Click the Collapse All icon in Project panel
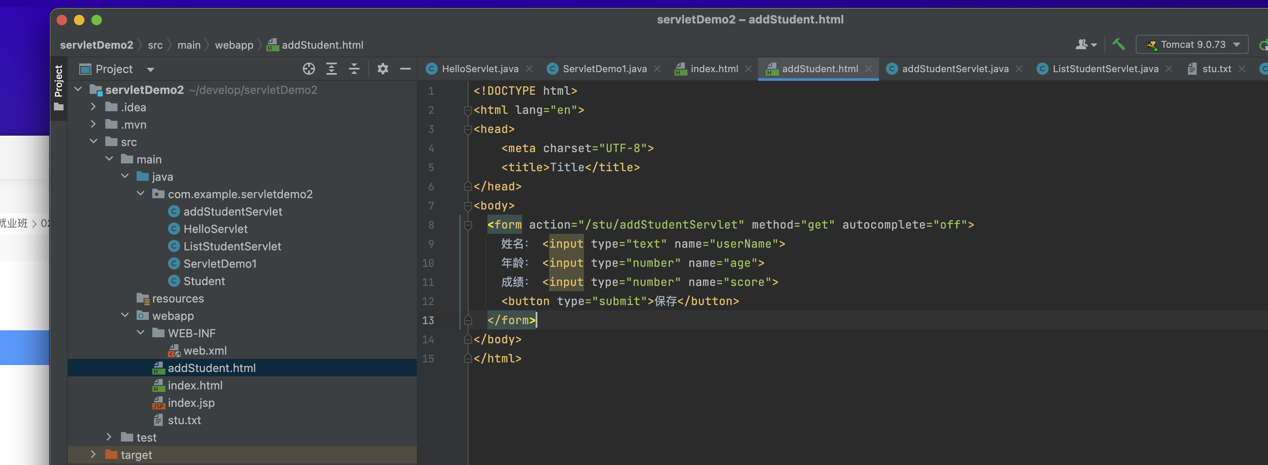The height and width of the screenshot is (465, 1268). click(x=354, y=69)
